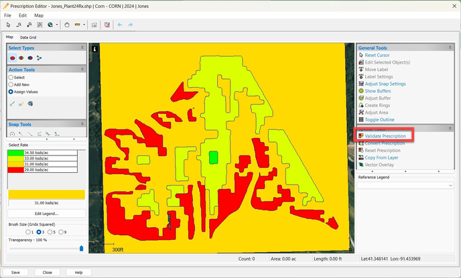Select the 'Add New' action option
This screenshot has height=278, width=461.
click(x=11, y=84)
